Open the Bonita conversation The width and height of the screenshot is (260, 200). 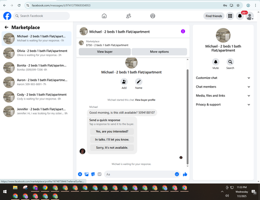point(36,67)
